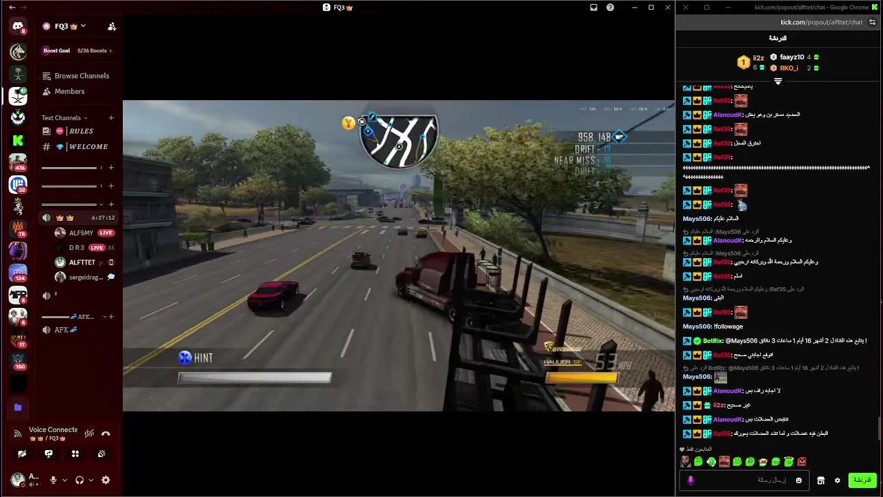Add a channel in the AFK category

point(111,317)
